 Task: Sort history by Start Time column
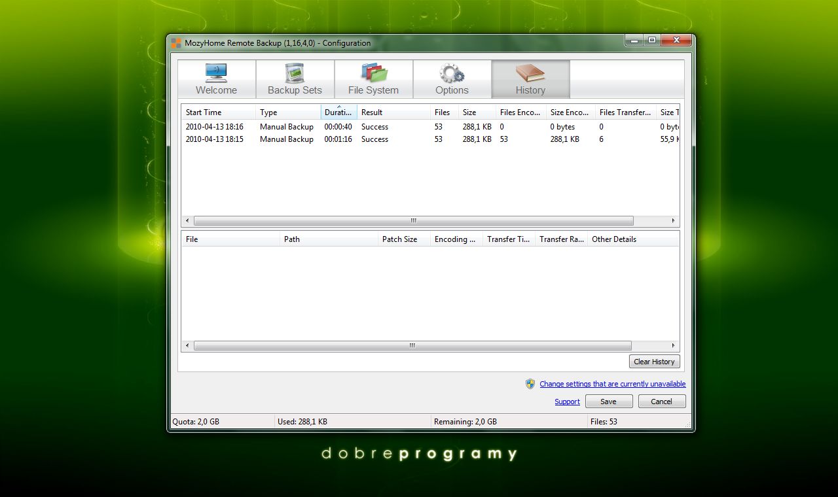coord(218,112)
